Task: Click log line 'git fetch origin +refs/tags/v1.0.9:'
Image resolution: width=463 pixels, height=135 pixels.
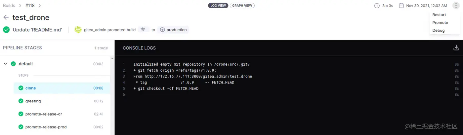Action: tap(175, 70)
